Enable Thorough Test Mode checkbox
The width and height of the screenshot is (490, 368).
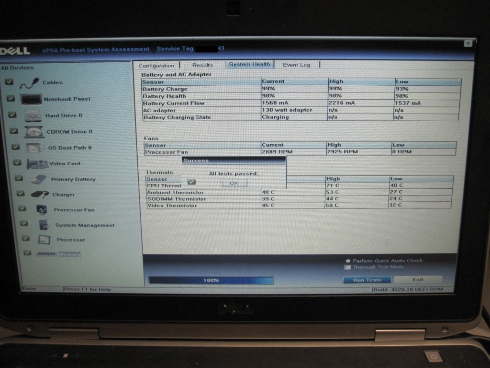click(x=347, y=267)
